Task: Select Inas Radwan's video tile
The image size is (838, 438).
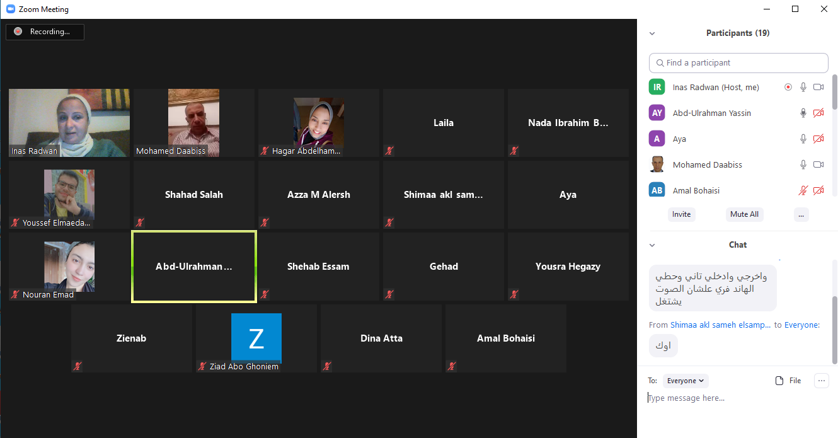Action: click(x=69, y=123)
